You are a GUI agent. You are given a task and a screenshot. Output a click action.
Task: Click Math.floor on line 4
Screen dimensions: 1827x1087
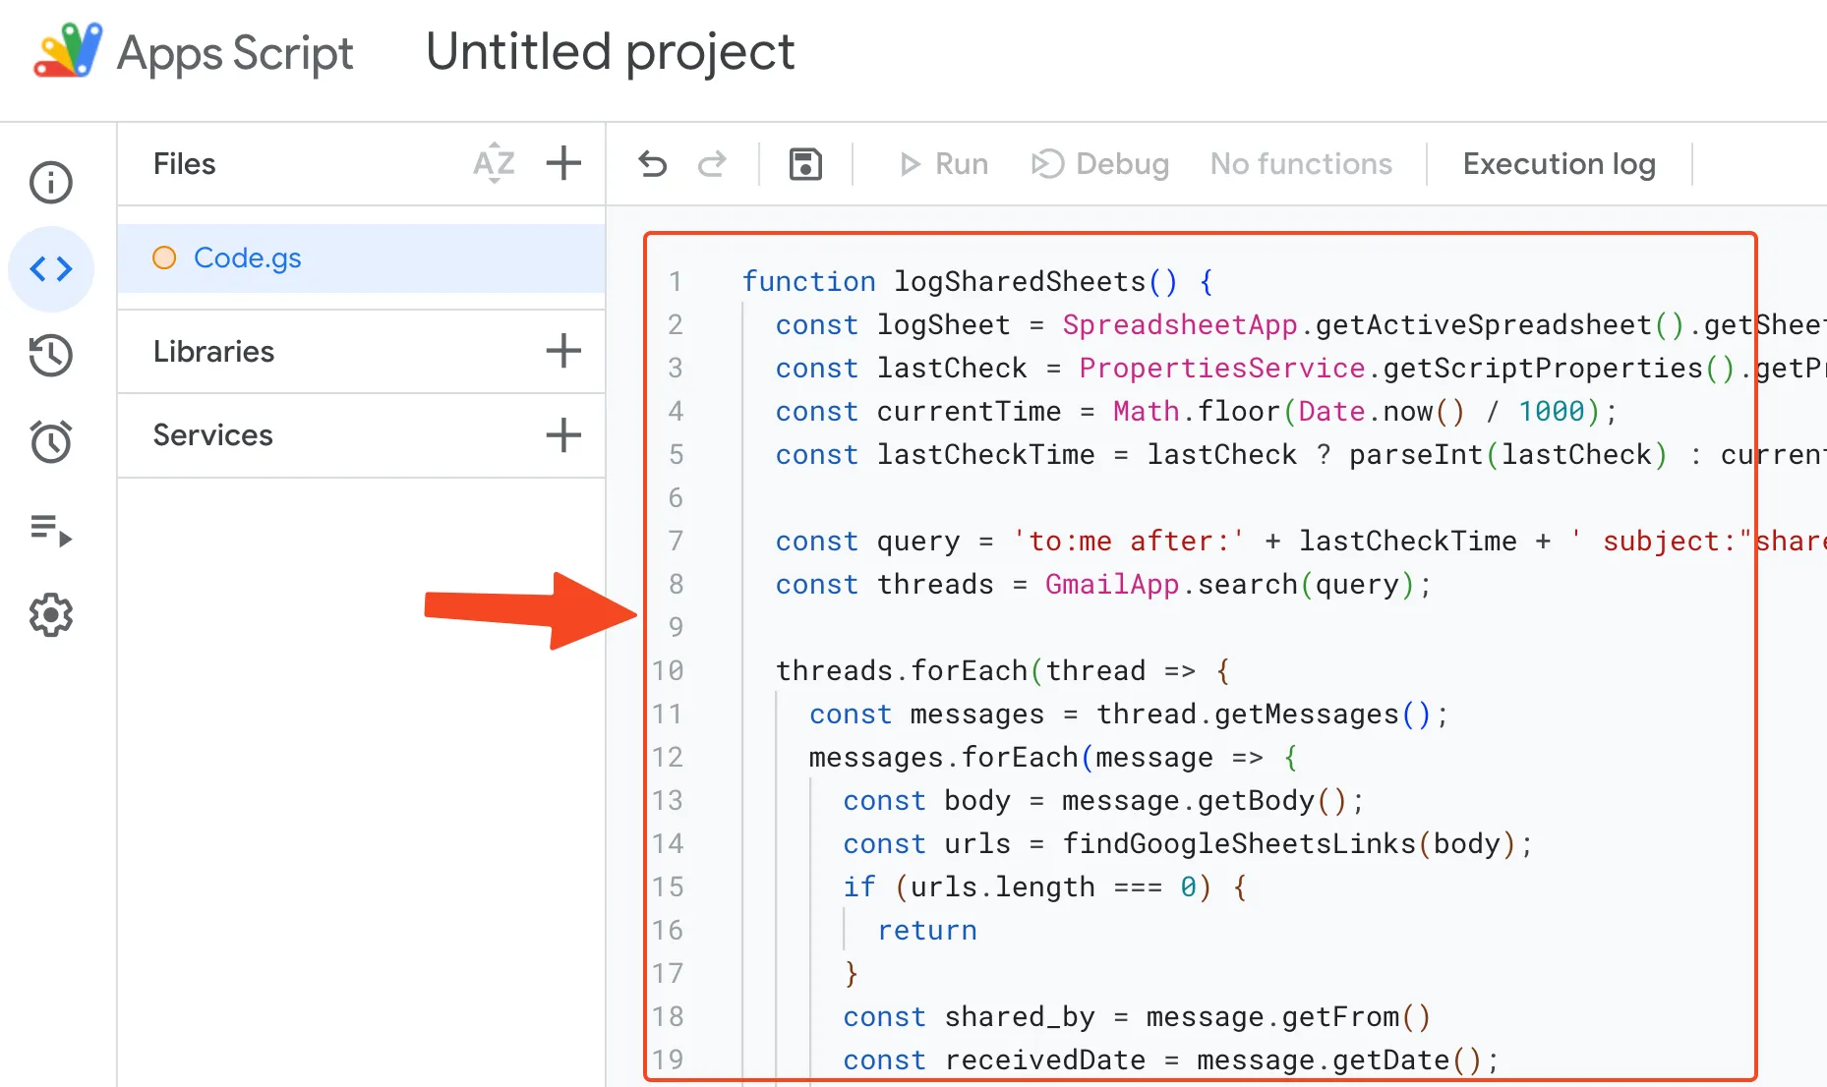coord(1197,412)
